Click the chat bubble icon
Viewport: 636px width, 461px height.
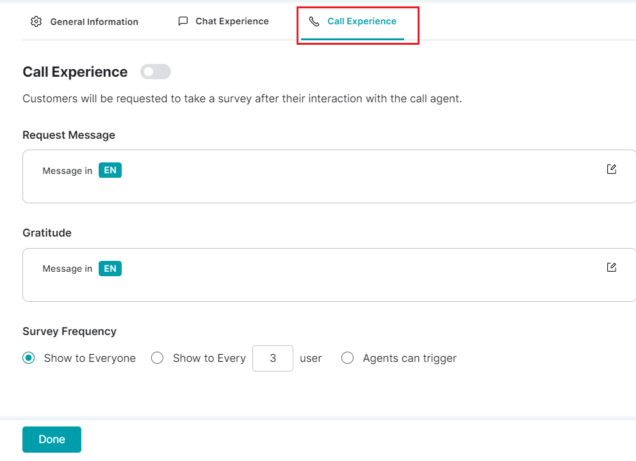pos(183,21)
